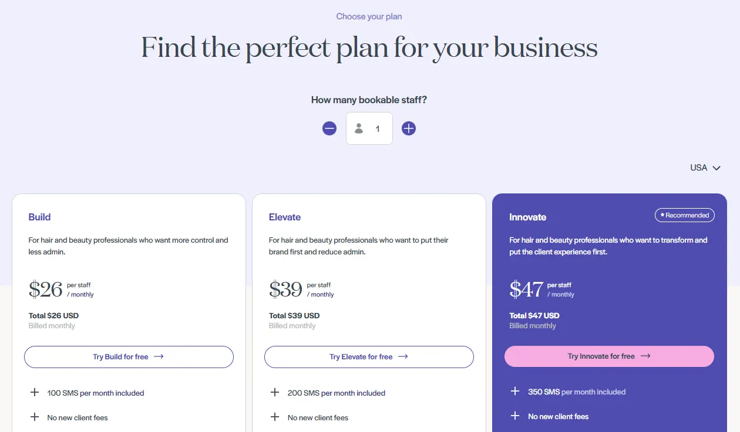Image resolution: width=740 pixels, height=432 pixels.
Task: Click the arrow icon on Try Elevate button
Action: [x=402, y=356]
